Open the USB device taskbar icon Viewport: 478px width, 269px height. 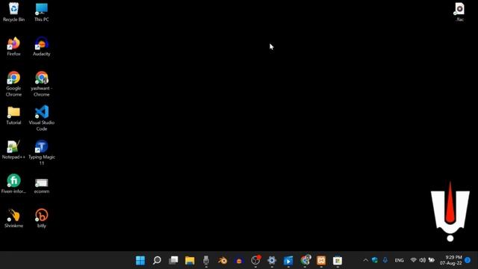point(206,260)
